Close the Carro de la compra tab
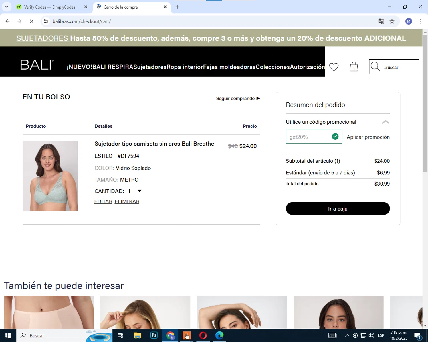The height and width of the screenshot is (342, 428). pyautogui.click(x=165, y=7)
